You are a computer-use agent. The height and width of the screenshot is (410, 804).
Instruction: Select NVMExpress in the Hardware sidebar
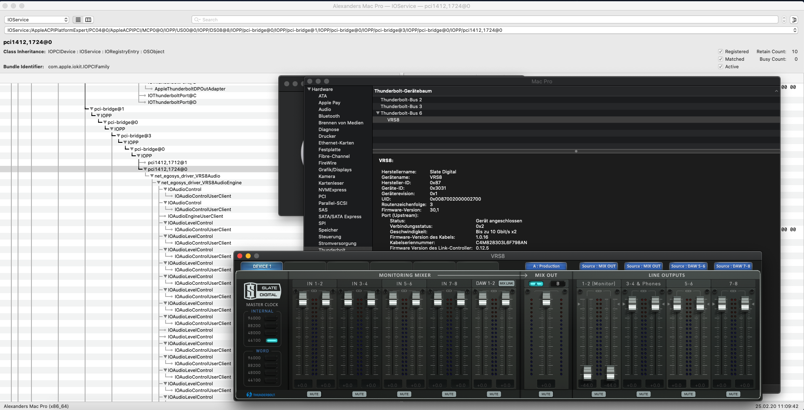(332, 190)
